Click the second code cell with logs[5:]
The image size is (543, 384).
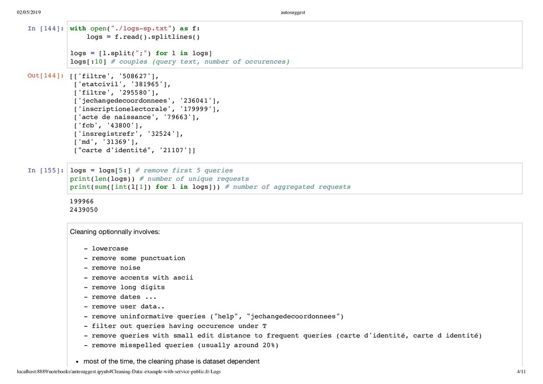point(294,178)
